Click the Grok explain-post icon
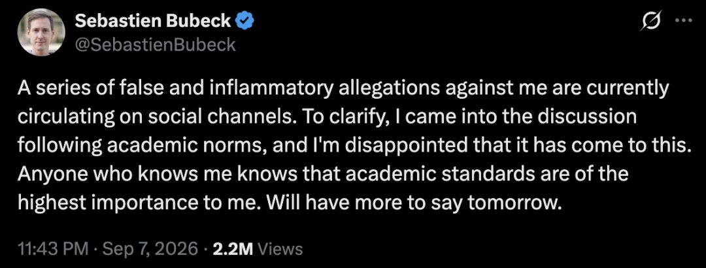 pos(652,21)
